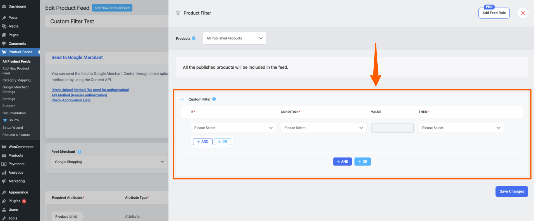Open the IF attribute dropdown
This screenshot has height=221, width=534.
tap(233, 128)
